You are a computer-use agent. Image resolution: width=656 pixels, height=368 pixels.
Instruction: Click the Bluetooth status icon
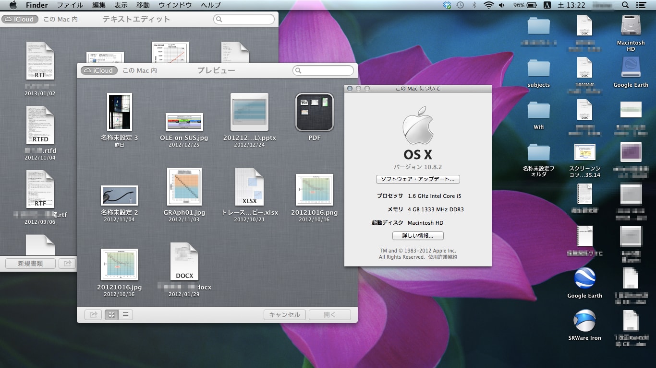[x=474, y=5]
